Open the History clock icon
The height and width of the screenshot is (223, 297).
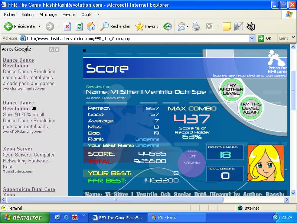pyautogui.click(x=167, y=26)
